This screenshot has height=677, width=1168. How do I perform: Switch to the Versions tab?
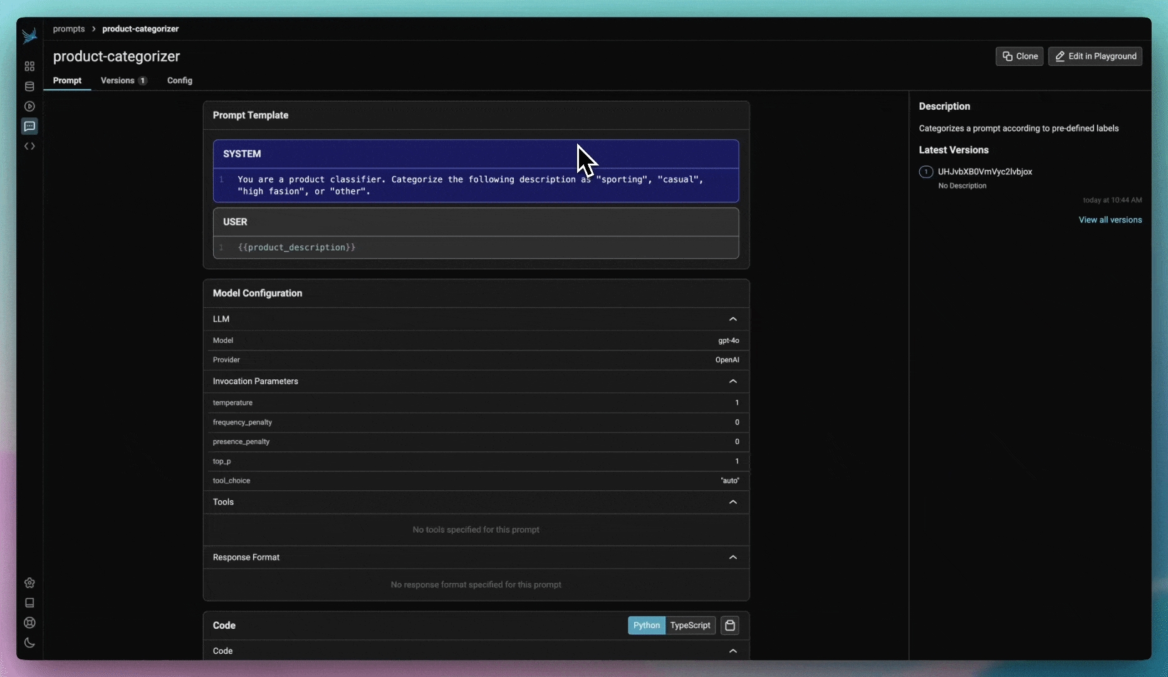(123, 81)
